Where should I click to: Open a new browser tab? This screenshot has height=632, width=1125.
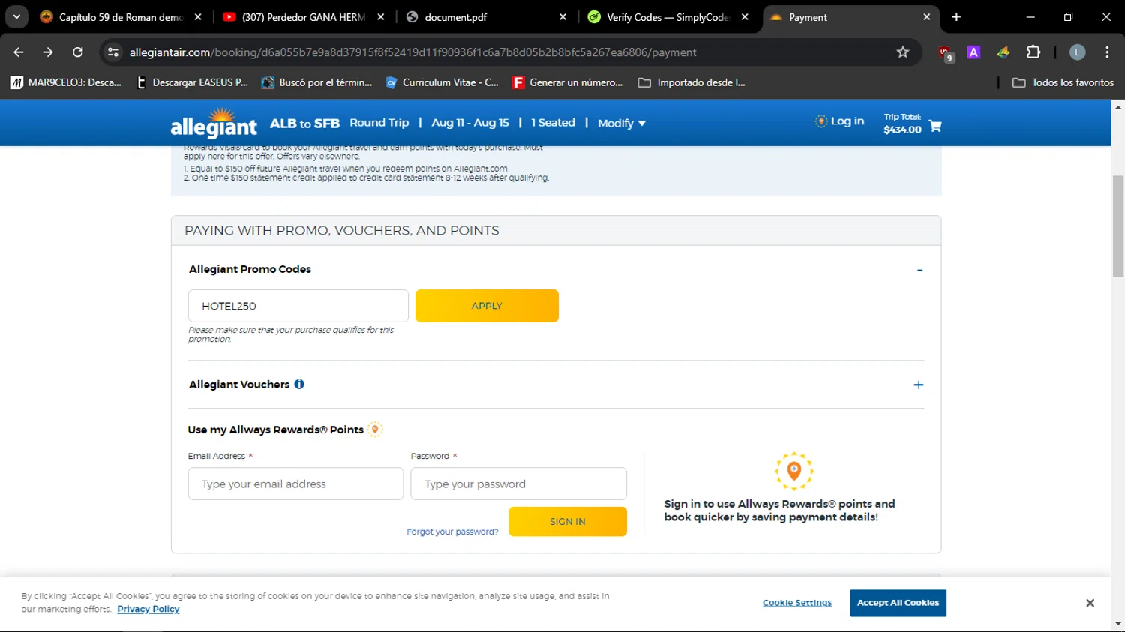point(956,17)
